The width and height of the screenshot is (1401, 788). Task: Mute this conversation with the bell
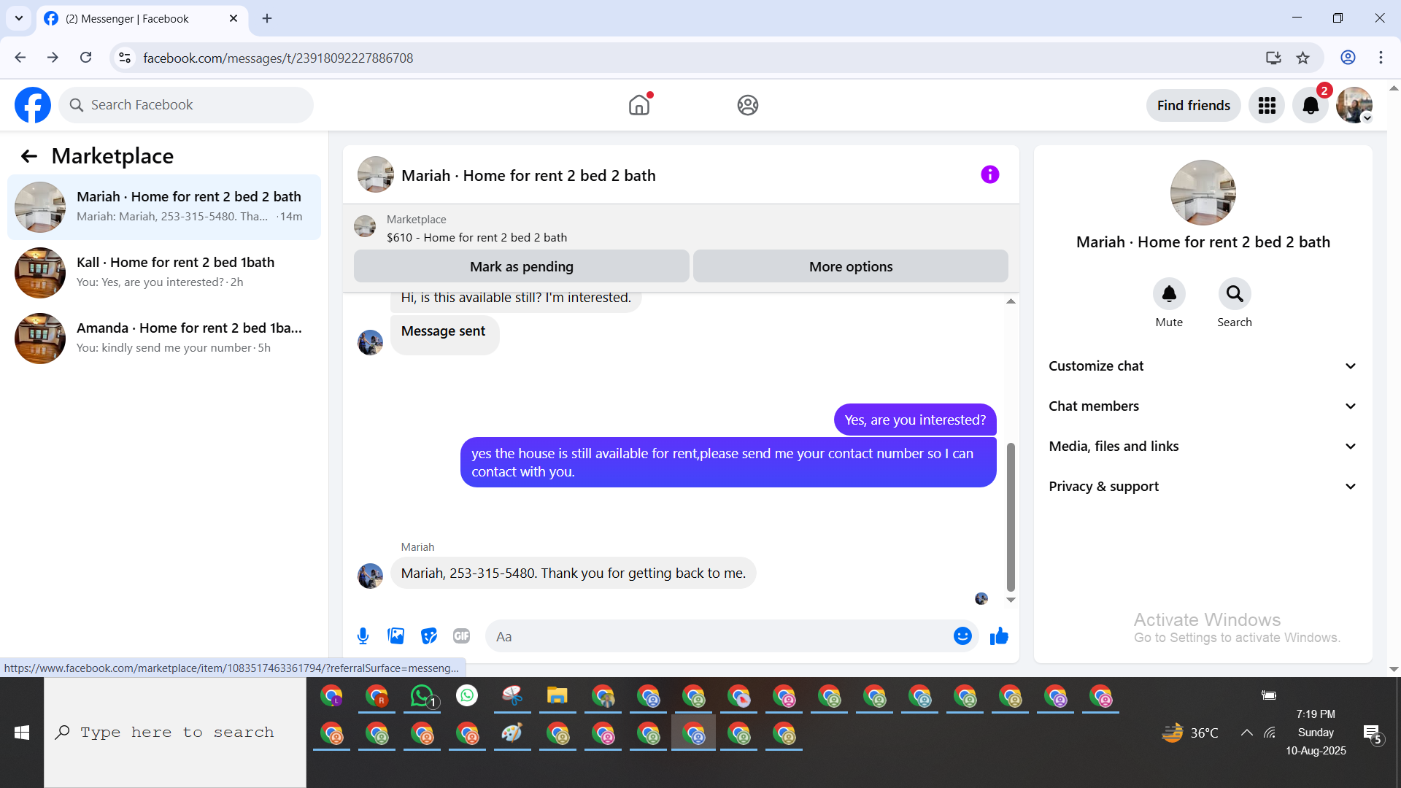(1169, 294)
